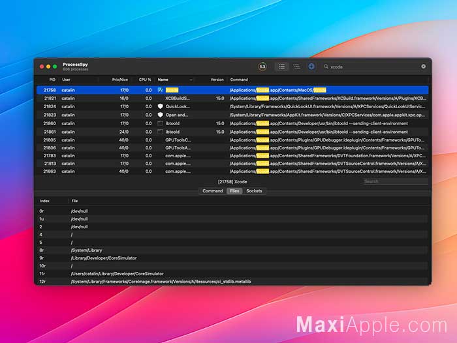This screenshot has height=343, width=457.
Task: Sort by Prio/Nice column header
Action: [x=119, y=80]
